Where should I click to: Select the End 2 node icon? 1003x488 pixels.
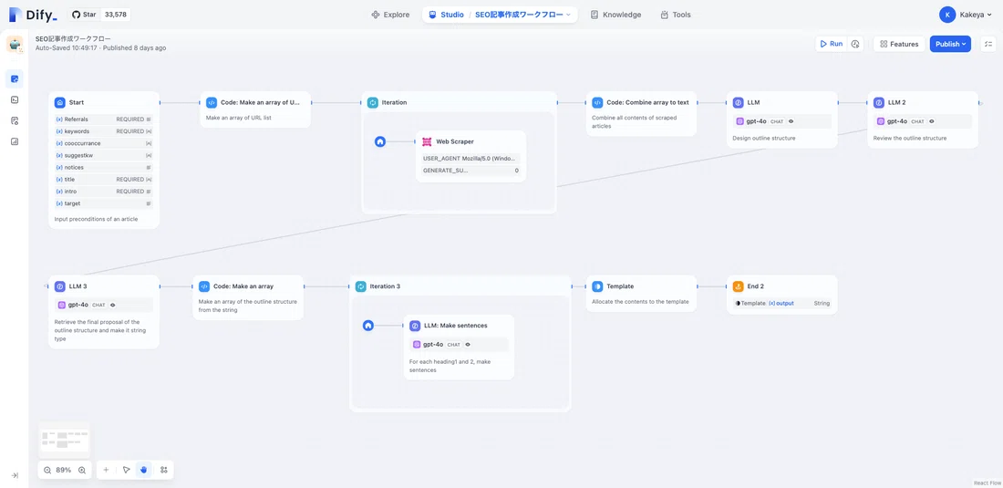(x=739, y=286)
